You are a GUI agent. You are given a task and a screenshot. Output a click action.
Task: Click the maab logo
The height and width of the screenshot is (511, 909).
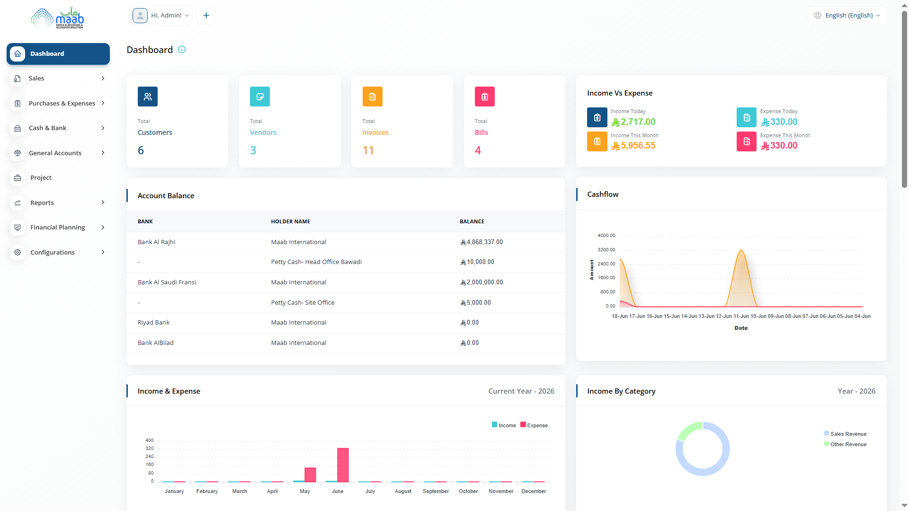click(57, 18)
